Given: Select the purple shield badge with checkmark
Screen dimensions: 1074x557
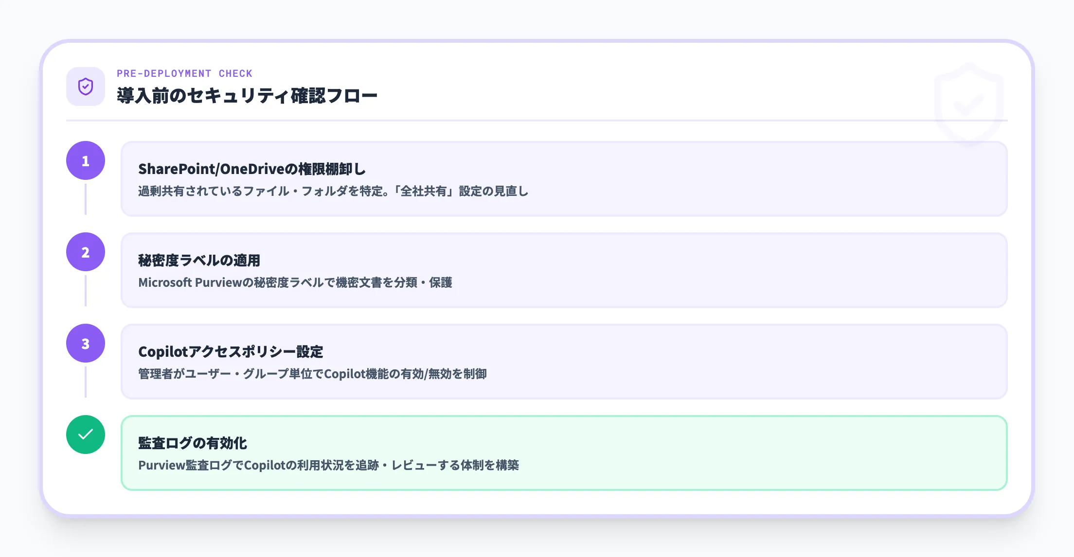Looking at the screenshot, I should click(x=85, y=87).
